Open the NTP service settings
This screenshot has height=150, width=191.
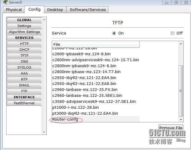pos(24,79)
